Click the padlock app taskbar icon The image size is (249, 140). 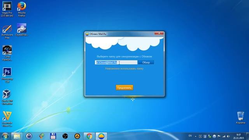point(29,136)
